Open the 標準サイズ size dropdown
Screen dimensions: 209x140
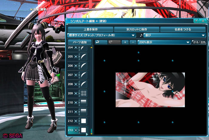pyautogui.click(x=102, y=35)
